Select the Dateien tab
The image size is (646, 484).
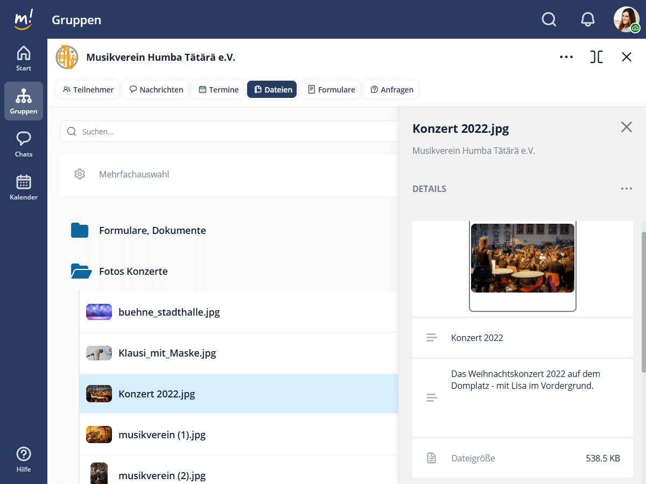tap(272, 89)
